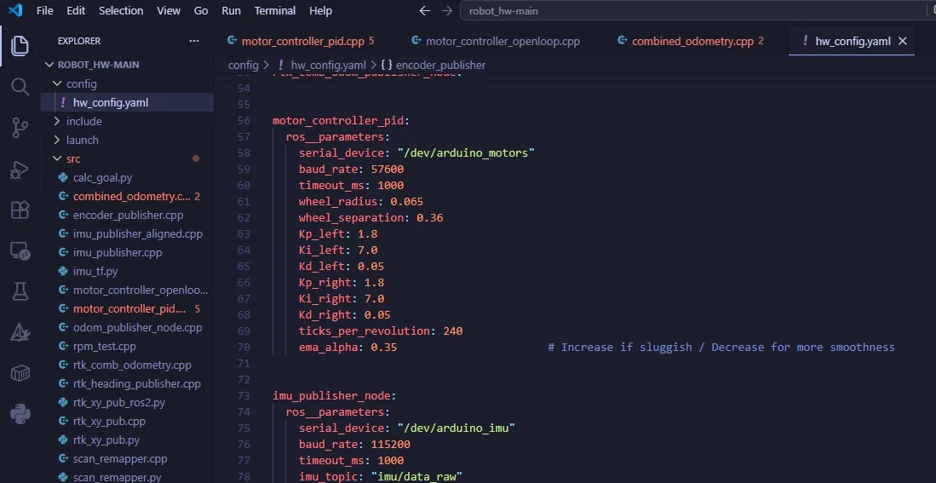Screen dimensions: 936x483
Task: Open motor_controller_openloop file in explorer tree
Action: [127, 290]
